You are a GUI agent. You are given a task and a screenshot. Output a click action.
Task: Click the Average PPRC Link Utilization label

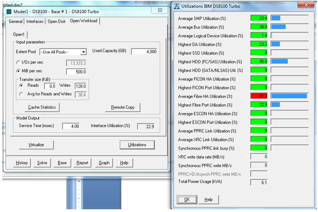(x=207, y=131)
